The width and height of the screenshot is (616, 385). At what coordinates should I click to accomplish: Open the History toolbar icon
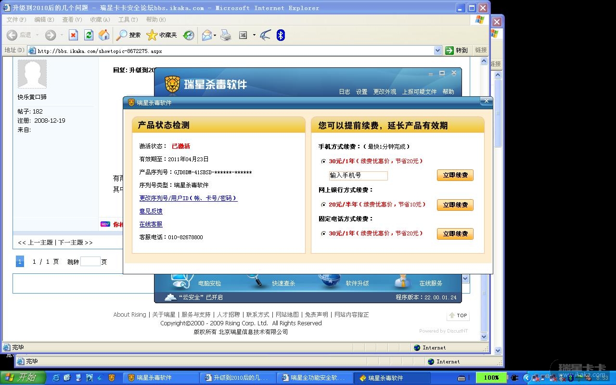(x=189, y=35)
